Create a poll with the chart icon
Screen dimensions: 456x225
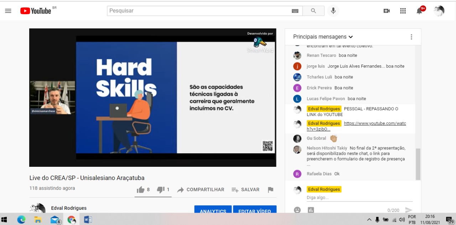click(311, 210)
